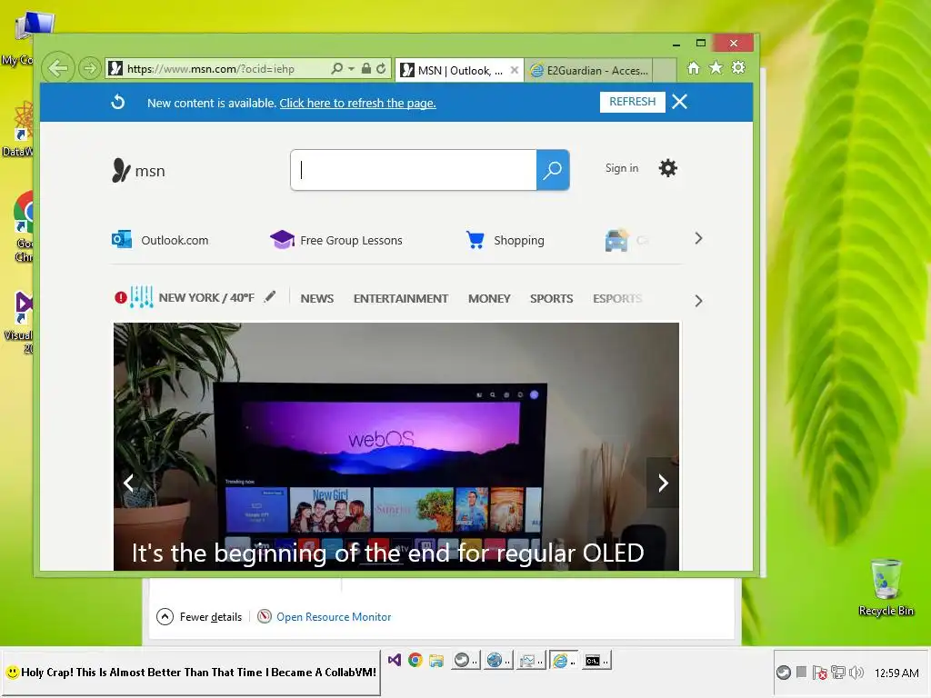Image resolution: width=931 pixels, height=698 pixels.
Task: Click the security lock icon in address bar
Action: pyautogui.click(x=366, y=68)
